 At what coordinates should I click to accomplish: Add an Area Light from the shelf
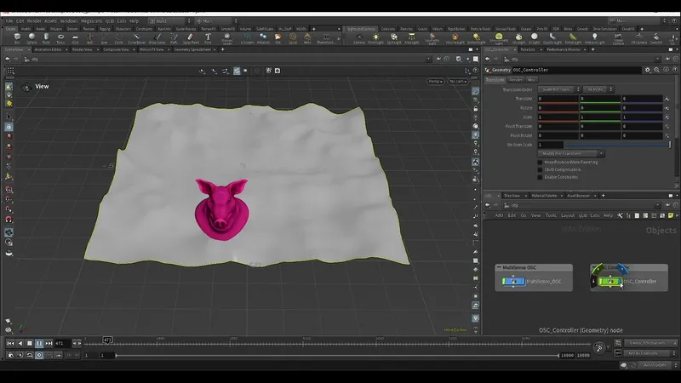tap(411, 38)
